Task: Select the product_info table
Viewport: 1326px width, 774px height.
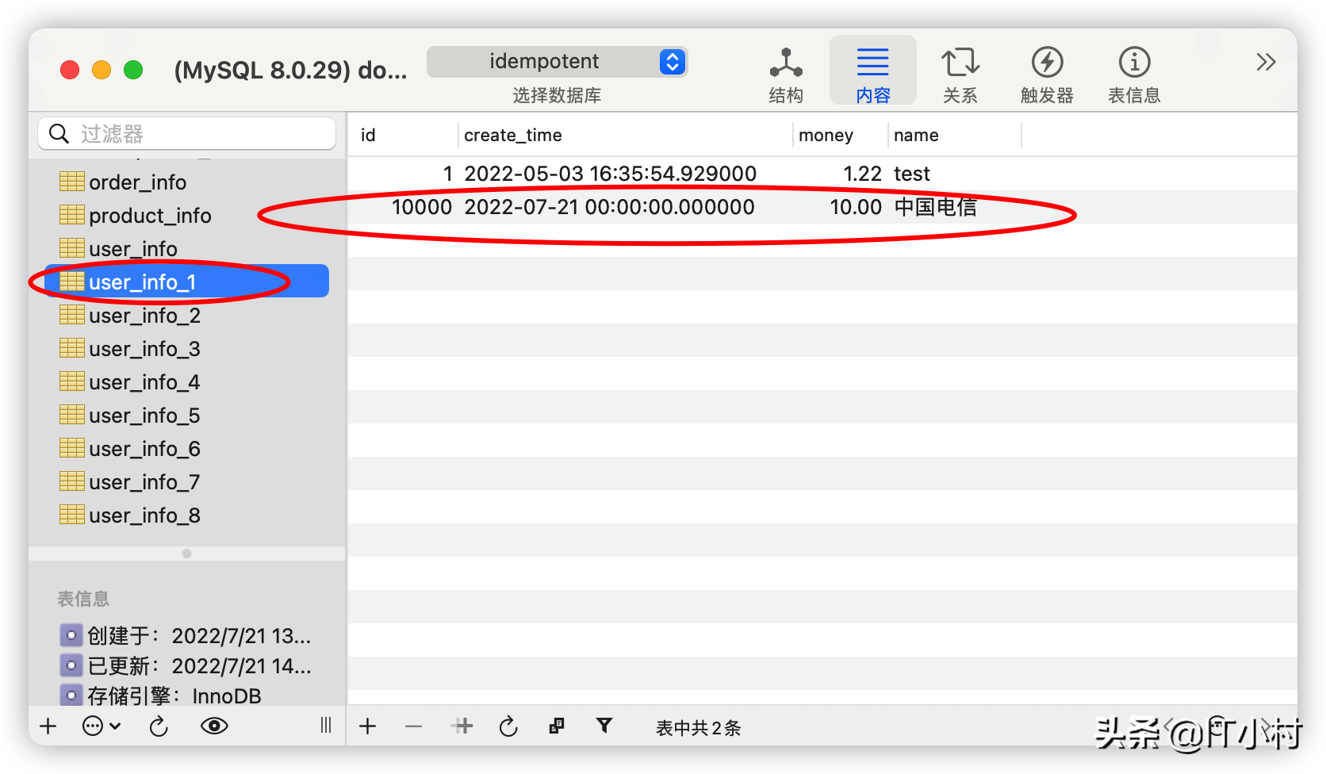Action: click(x=187, y=216)
